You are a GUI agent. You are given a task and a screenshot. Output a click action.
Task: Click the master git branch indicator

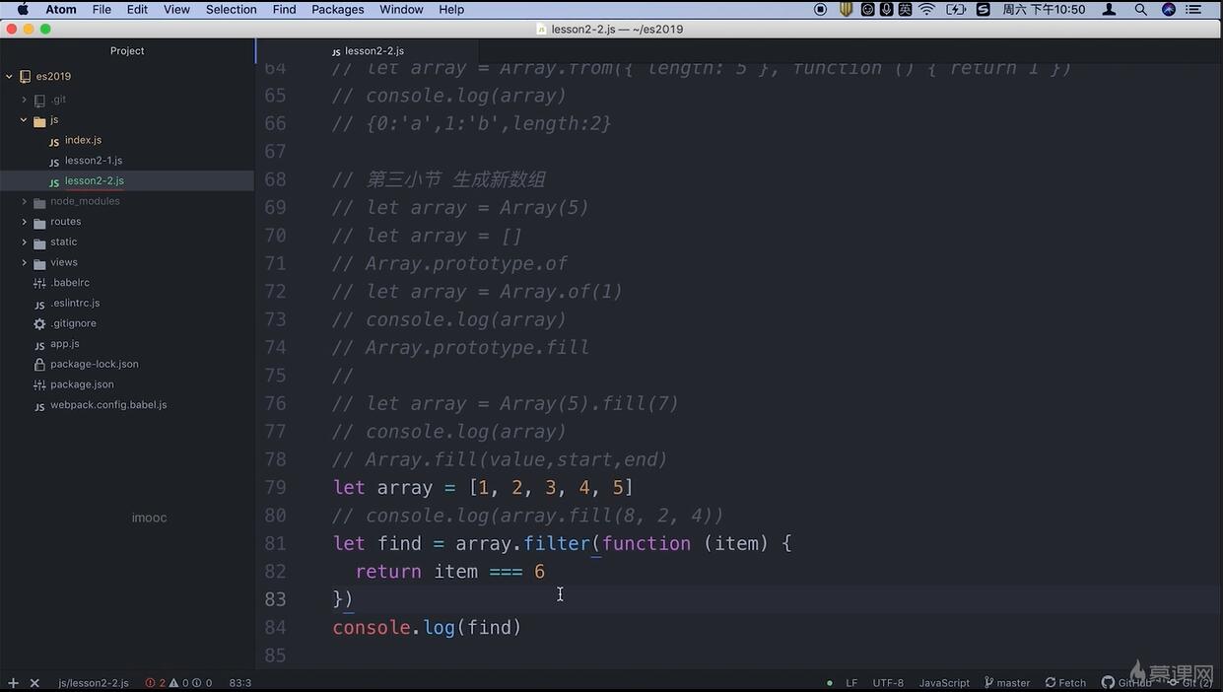pos(1007,683)
